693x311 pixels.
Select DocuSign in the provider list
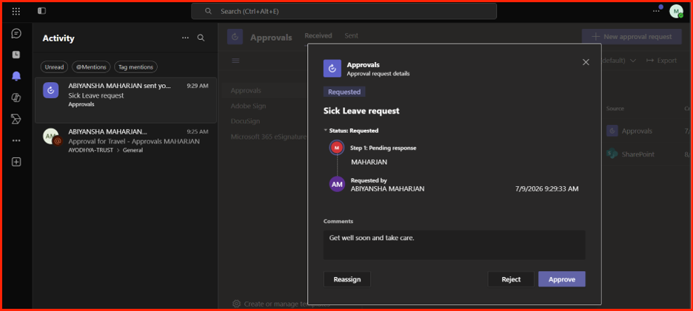245,121
